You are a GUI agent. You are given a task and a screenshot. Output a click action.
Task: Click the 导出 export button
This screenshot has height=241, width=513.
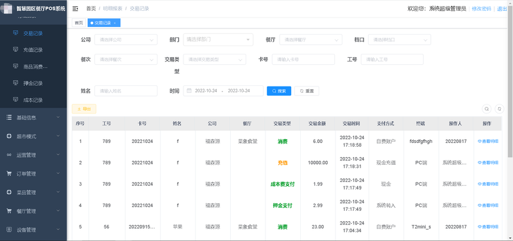pos(84,109)
